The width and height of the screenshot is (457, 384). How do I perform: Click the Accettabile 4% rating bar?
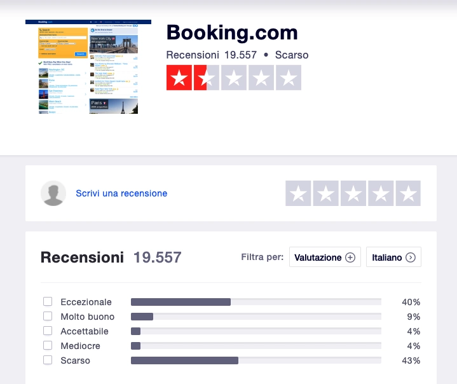256,331
